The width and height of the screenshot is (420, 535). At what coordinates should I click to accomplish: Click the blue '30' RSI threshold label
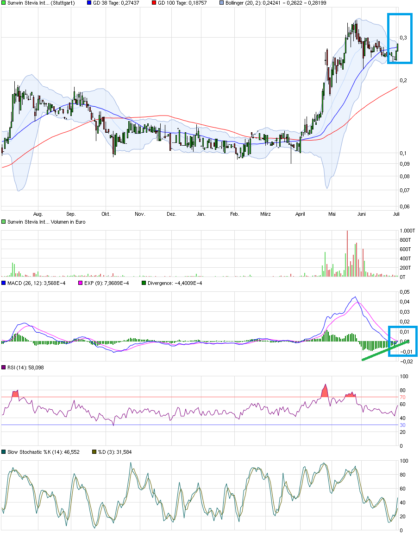tap(402, 425)
